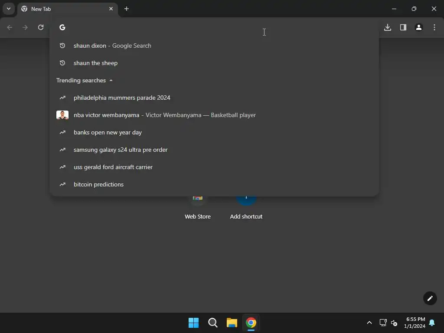Click Customize Chrome pencil button
This screenshot has width=444, height=333.
[x=430, y=298]
